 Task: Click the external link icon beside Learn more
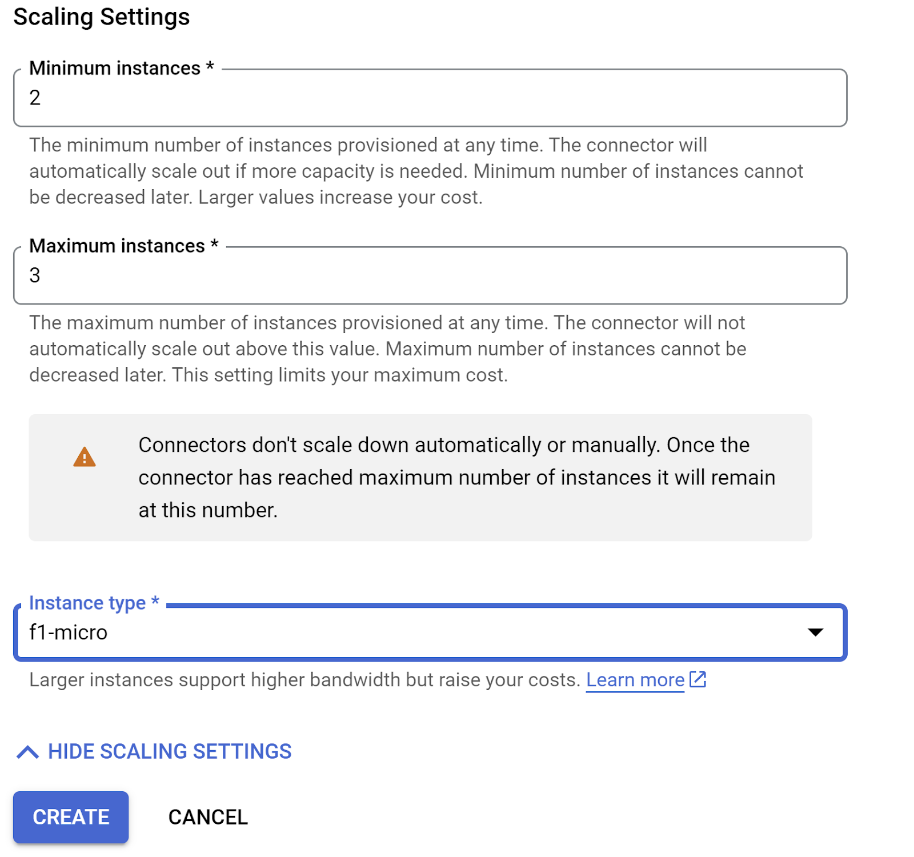(x=697, y=679)
